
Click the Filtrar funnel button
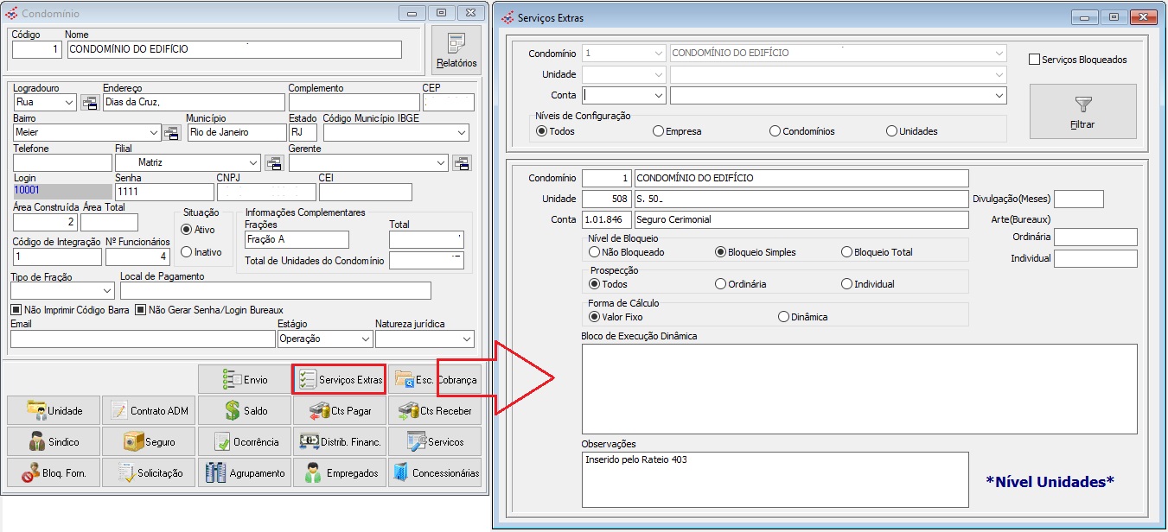pyautogui.click(x=1082, y=111)
